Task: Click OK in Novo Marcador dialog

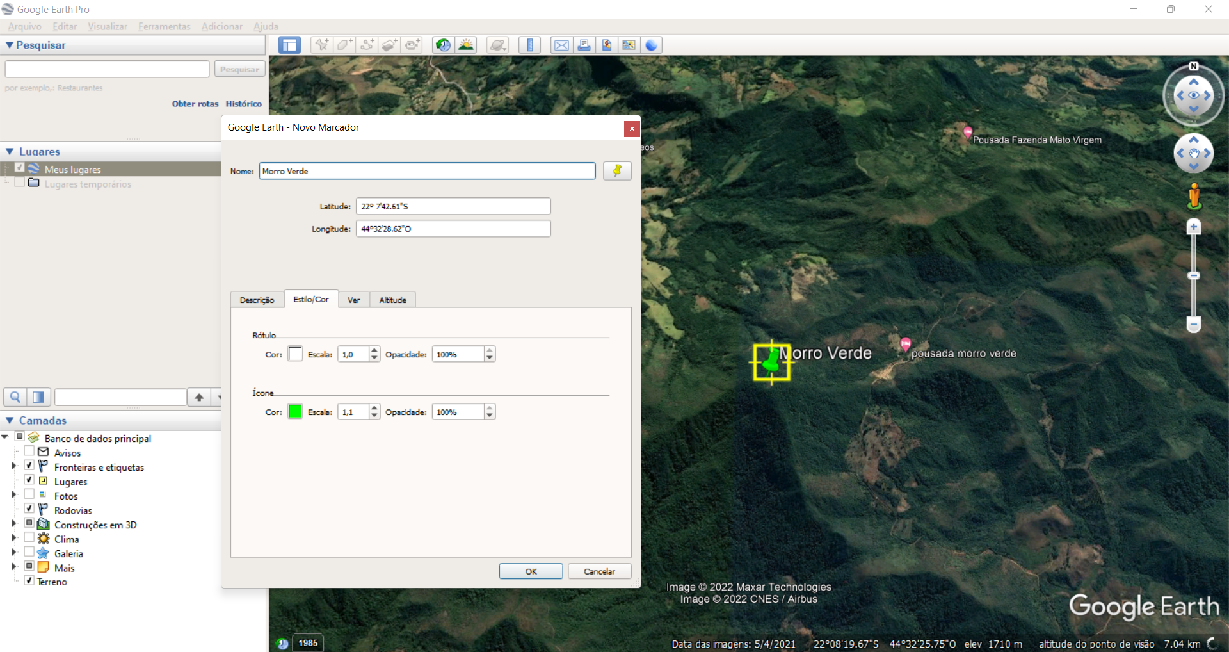Action: [531, 571]
